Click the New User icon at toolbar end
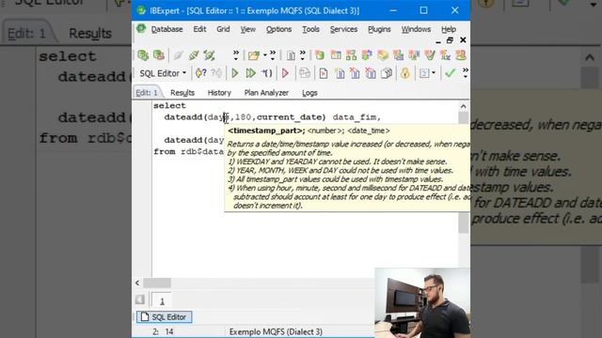The height and width of the screenshot is (338, 602). point(461,55)
